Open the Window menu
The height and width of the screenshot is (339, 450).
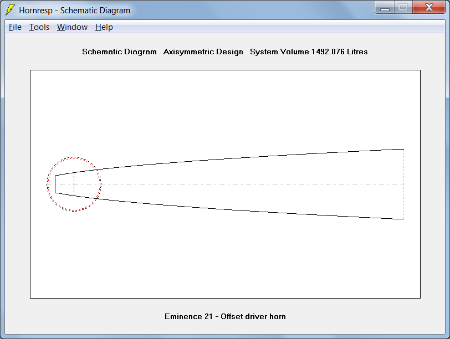coord(72,27)
